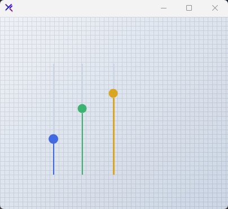Screen dimensions: 228x209
Task: Set blue slider to maximum at track top
Action: [x=54, y=64]
